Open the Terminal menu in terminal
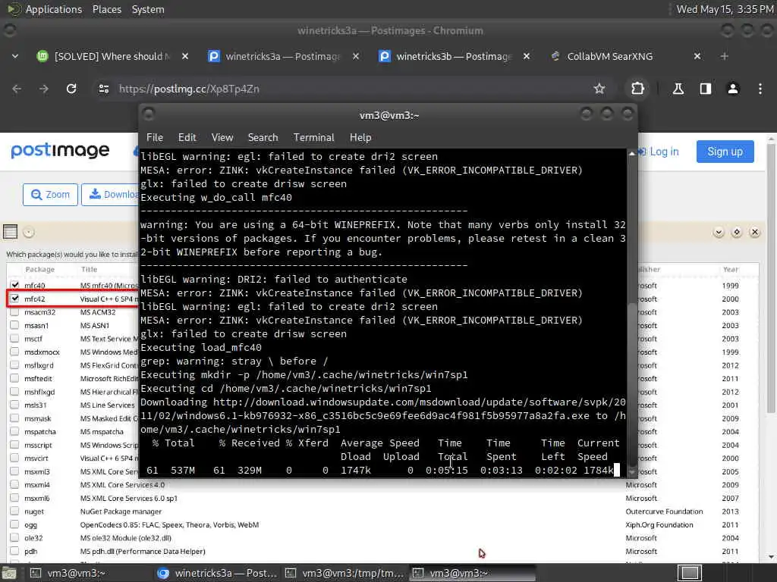Viewport: 777px width, 582px height. [313, 138]
